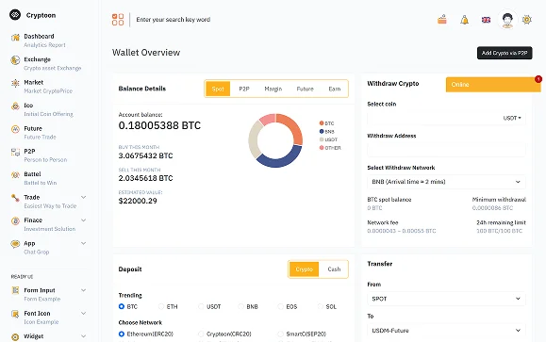Switch to the Future balance tab

click(305, 89)
